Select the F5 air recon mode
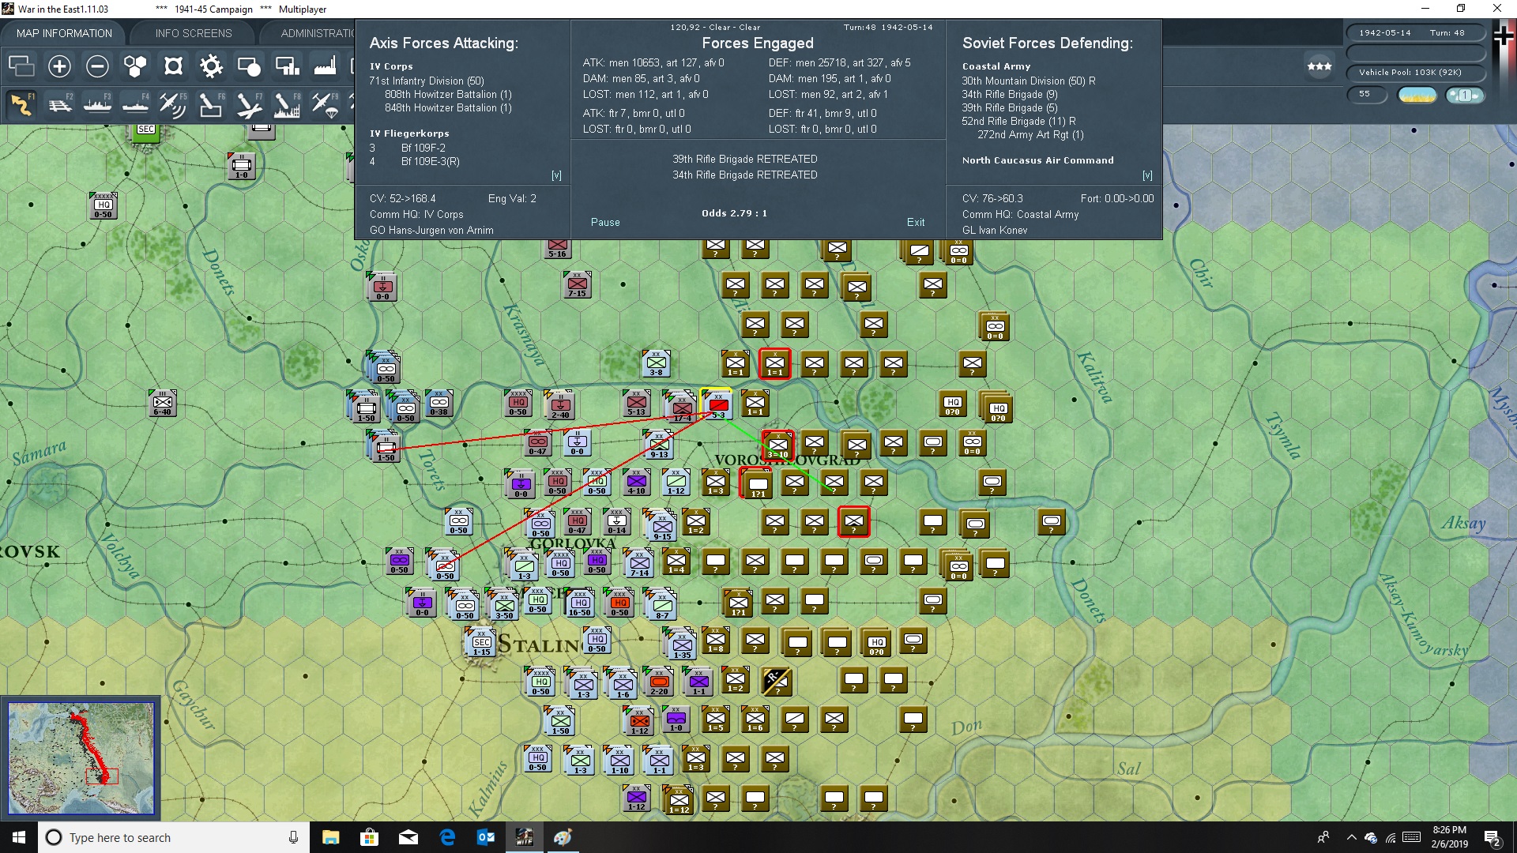1517x853 pixels. [173, 104]
